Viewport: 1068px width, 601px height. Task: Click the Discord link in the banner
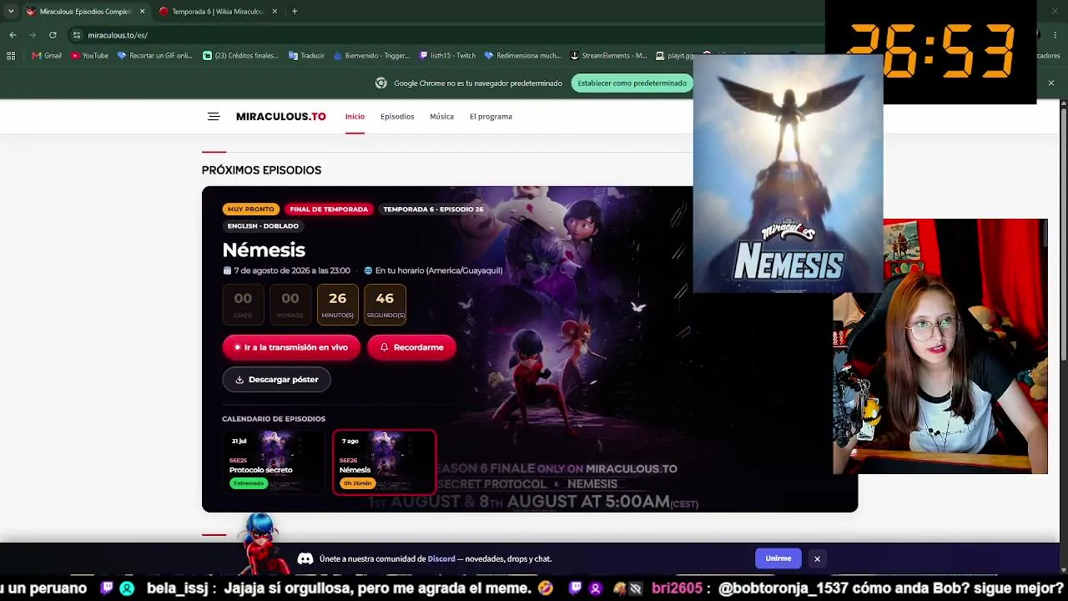pos(441,559)
